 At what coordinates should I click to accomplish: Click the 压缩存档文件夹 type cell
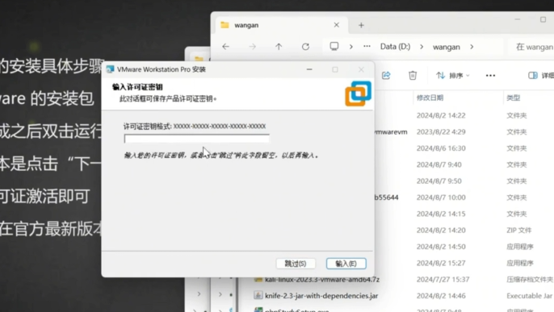530,280
